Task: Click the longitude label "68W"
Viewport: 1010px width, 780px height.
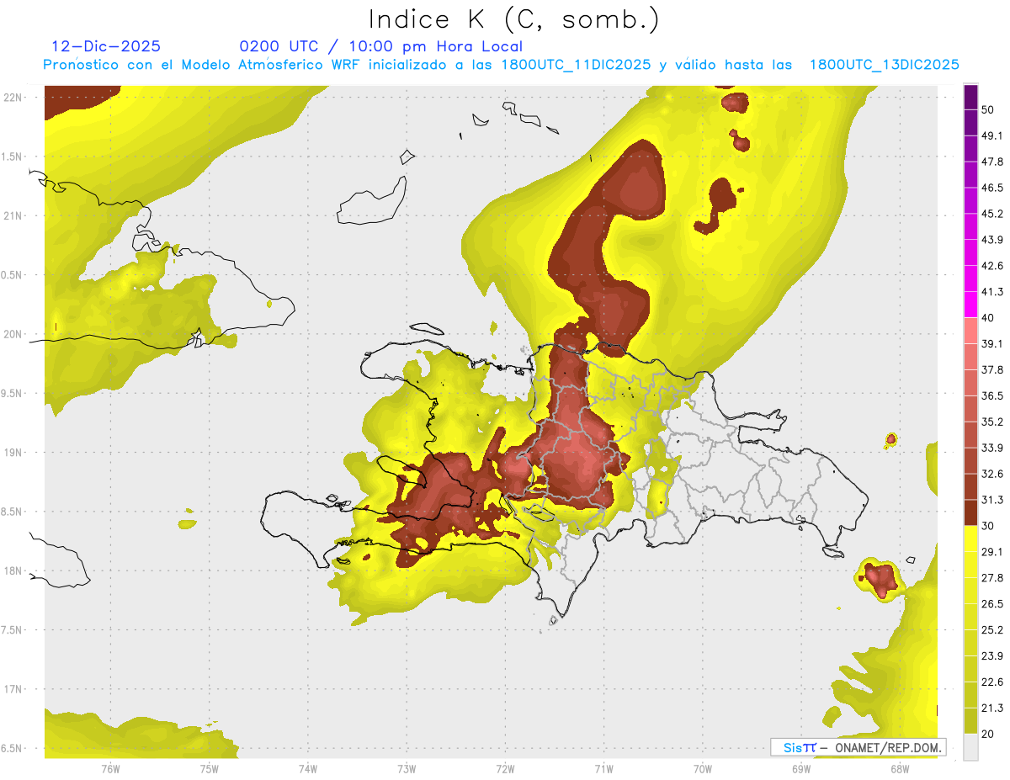Action: [899, 768]
